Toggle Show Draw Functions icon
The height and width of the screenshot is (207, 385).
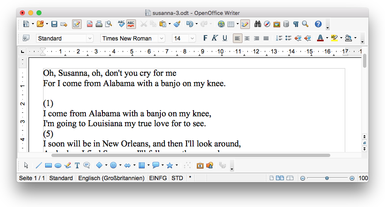[x=245, y=24]
